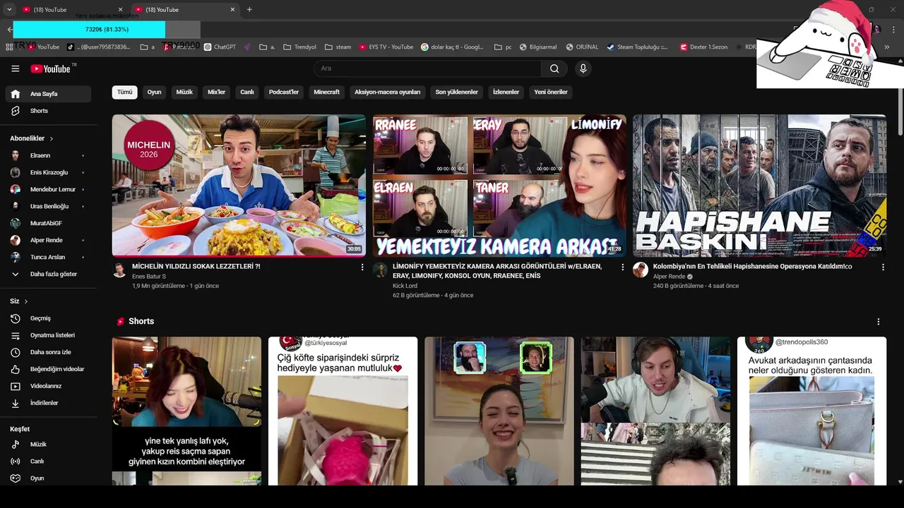Select the Tümü filter chip
This screenshot has height=508, width=904.
[124, 92]
